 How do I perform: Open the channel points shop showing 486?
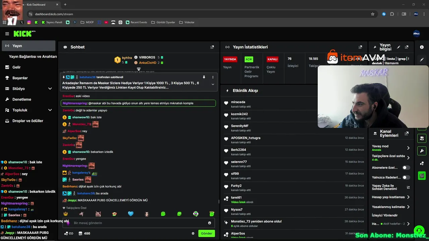(84, 233)
